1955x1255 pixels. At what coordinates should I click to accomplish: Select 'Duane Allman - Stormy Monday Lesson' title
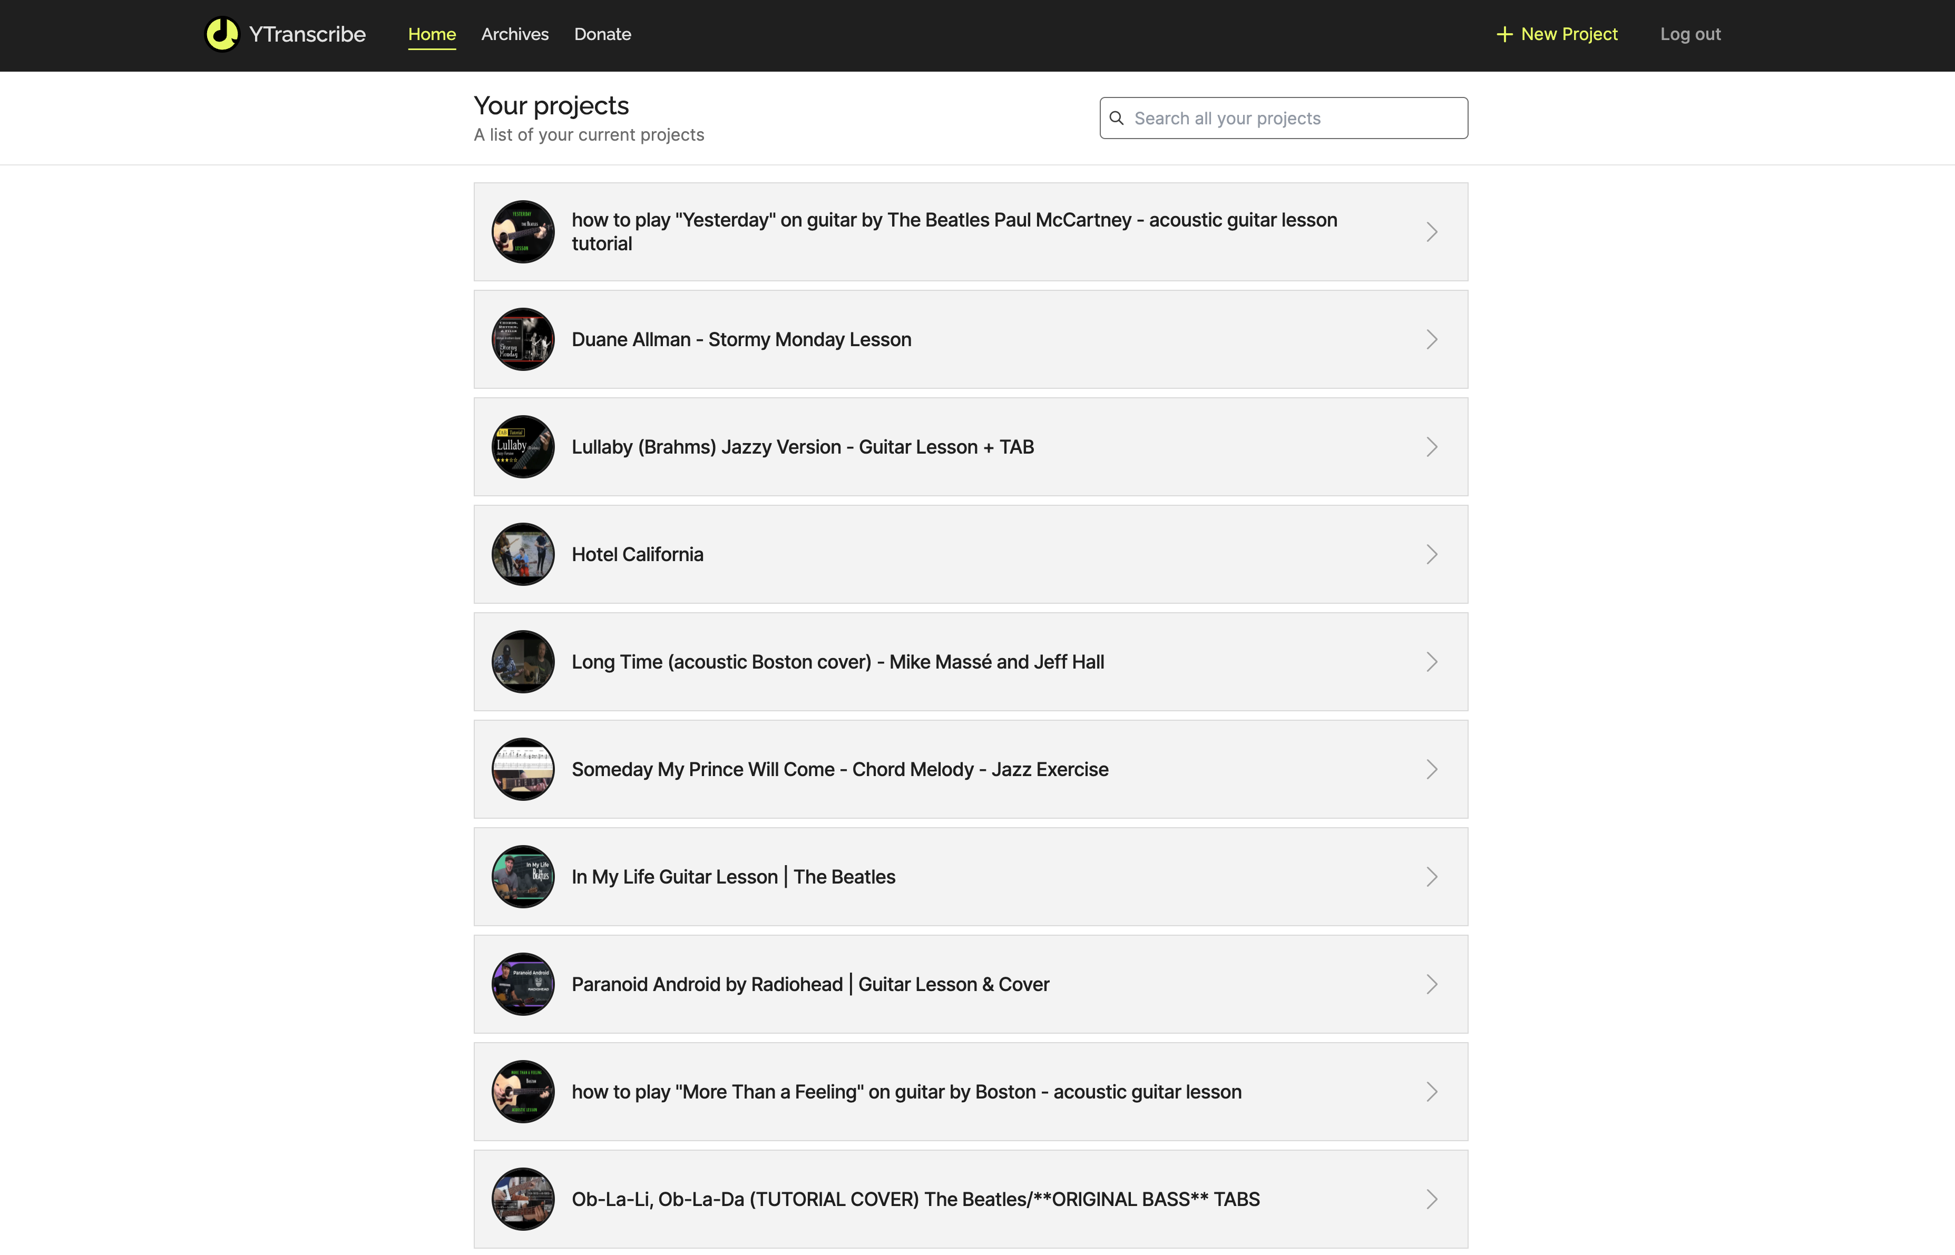[x=741, y=339]
